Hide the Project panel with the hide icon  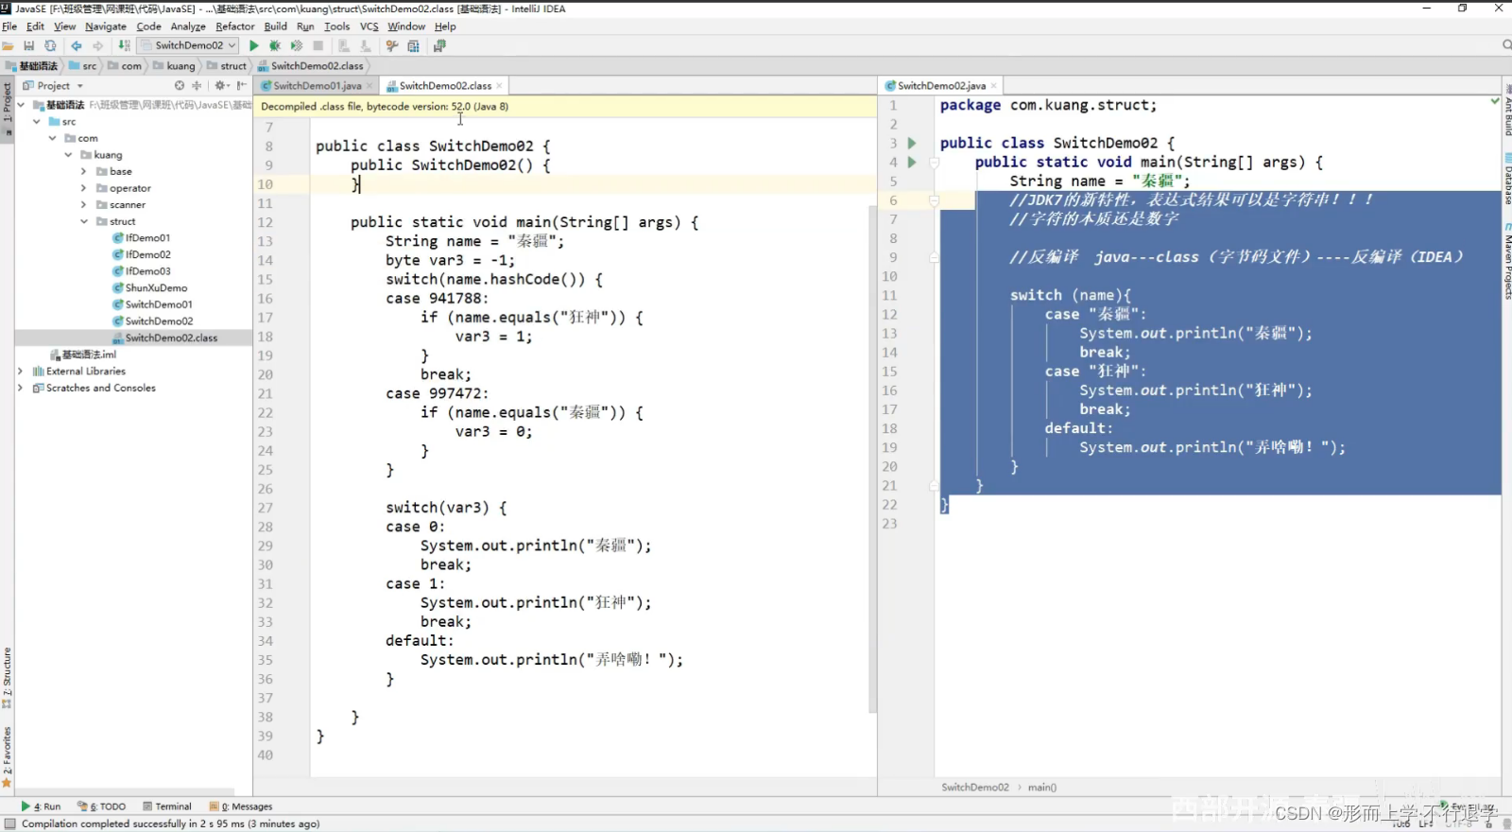(x=242, y=85)
